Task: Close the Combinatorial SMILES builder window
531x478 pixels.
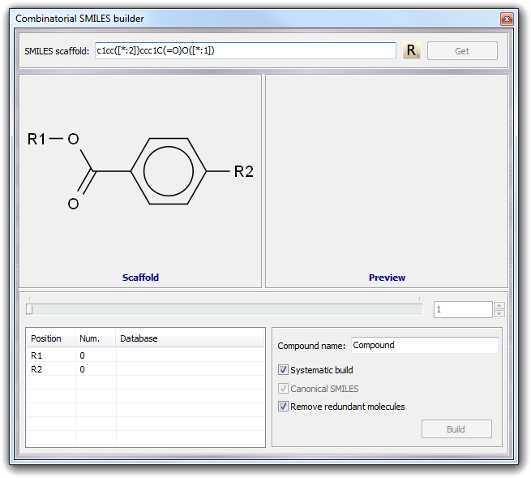Action: click(507, 19)
